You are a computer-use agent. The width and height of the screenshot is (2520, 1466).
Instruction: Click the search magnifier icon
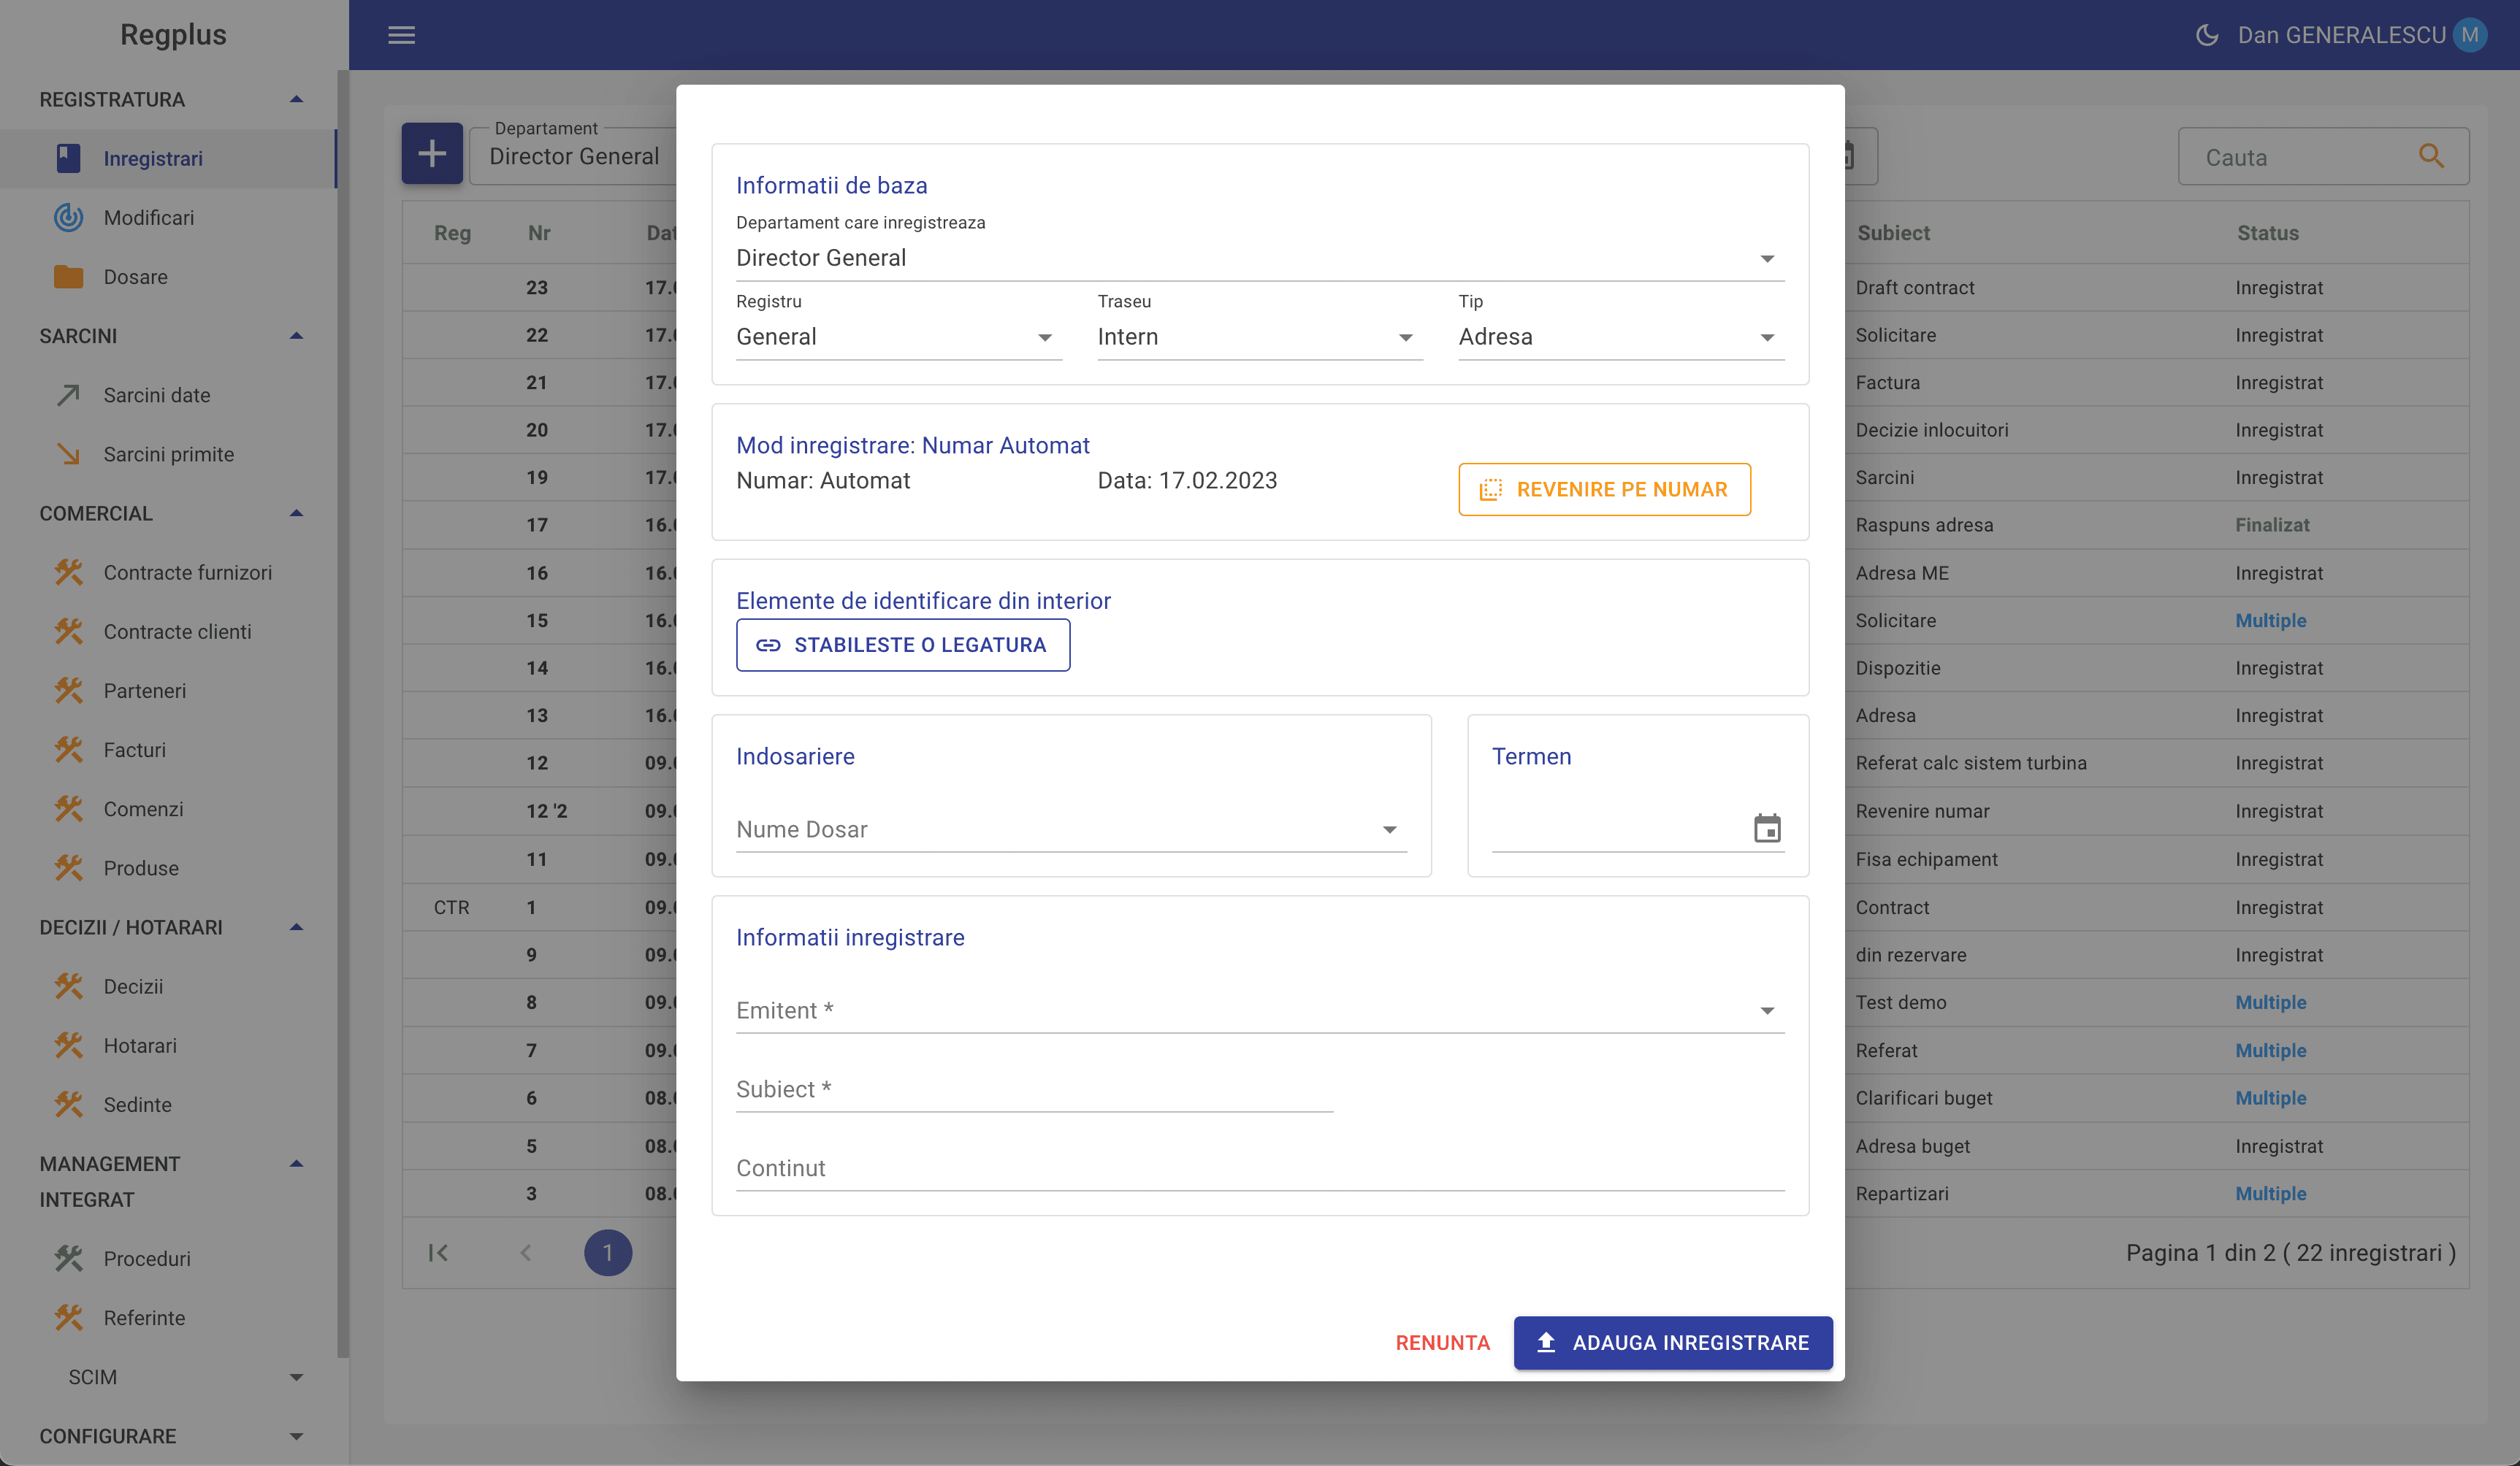[2431, 156]
